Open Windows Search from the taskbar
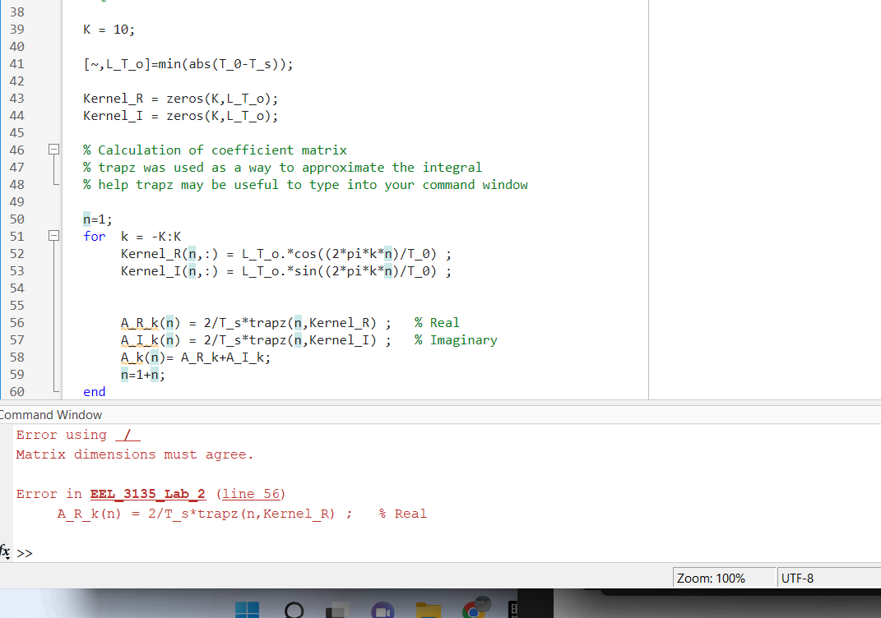881x618 pixels. tap(292, 611)
